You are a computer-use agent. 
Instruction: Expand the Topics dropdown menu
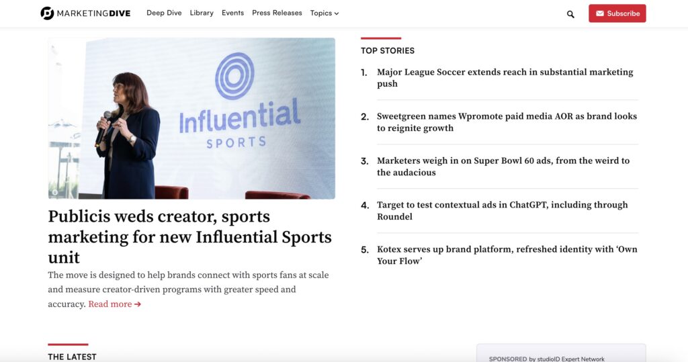(325, 13)
